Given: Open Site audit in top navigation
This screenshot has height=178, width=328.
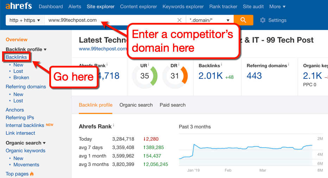Looking at the screenshot, I should 253,6.
